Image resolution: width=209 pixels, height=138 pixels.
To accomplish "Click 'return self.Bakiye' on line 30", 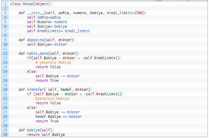I will coord(46,135).
